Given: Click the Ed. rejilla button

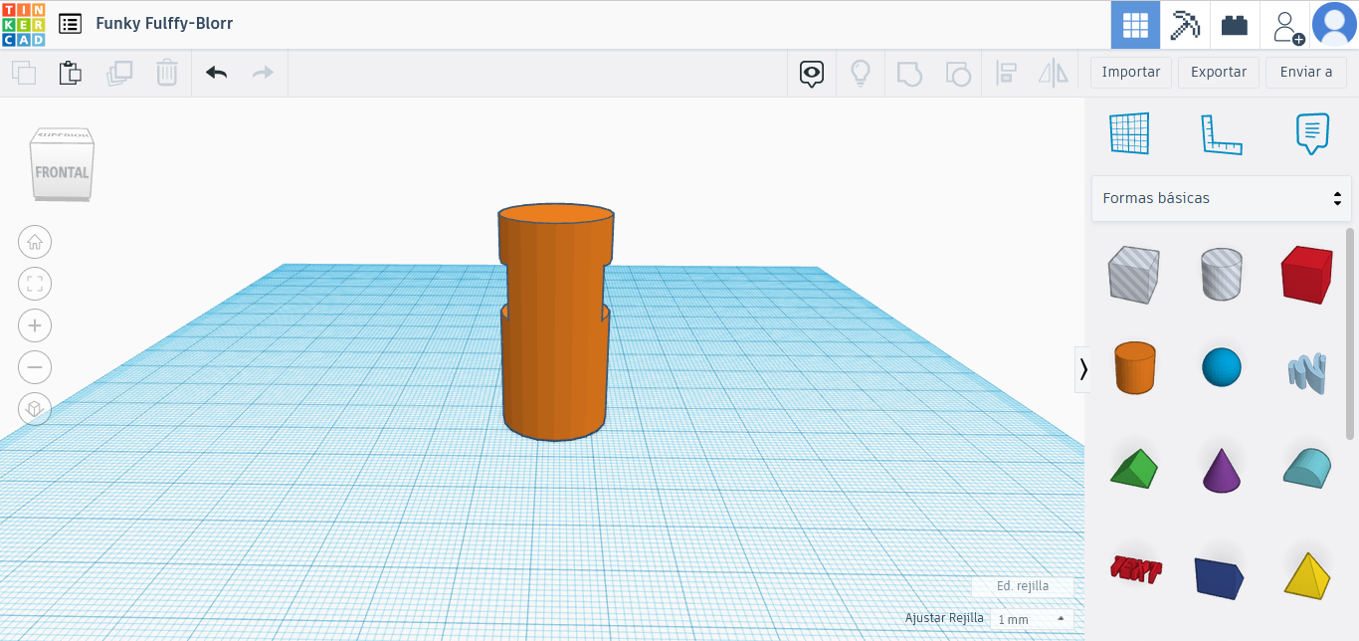Looking at the screenshot, I should (x=1023, y=586).
